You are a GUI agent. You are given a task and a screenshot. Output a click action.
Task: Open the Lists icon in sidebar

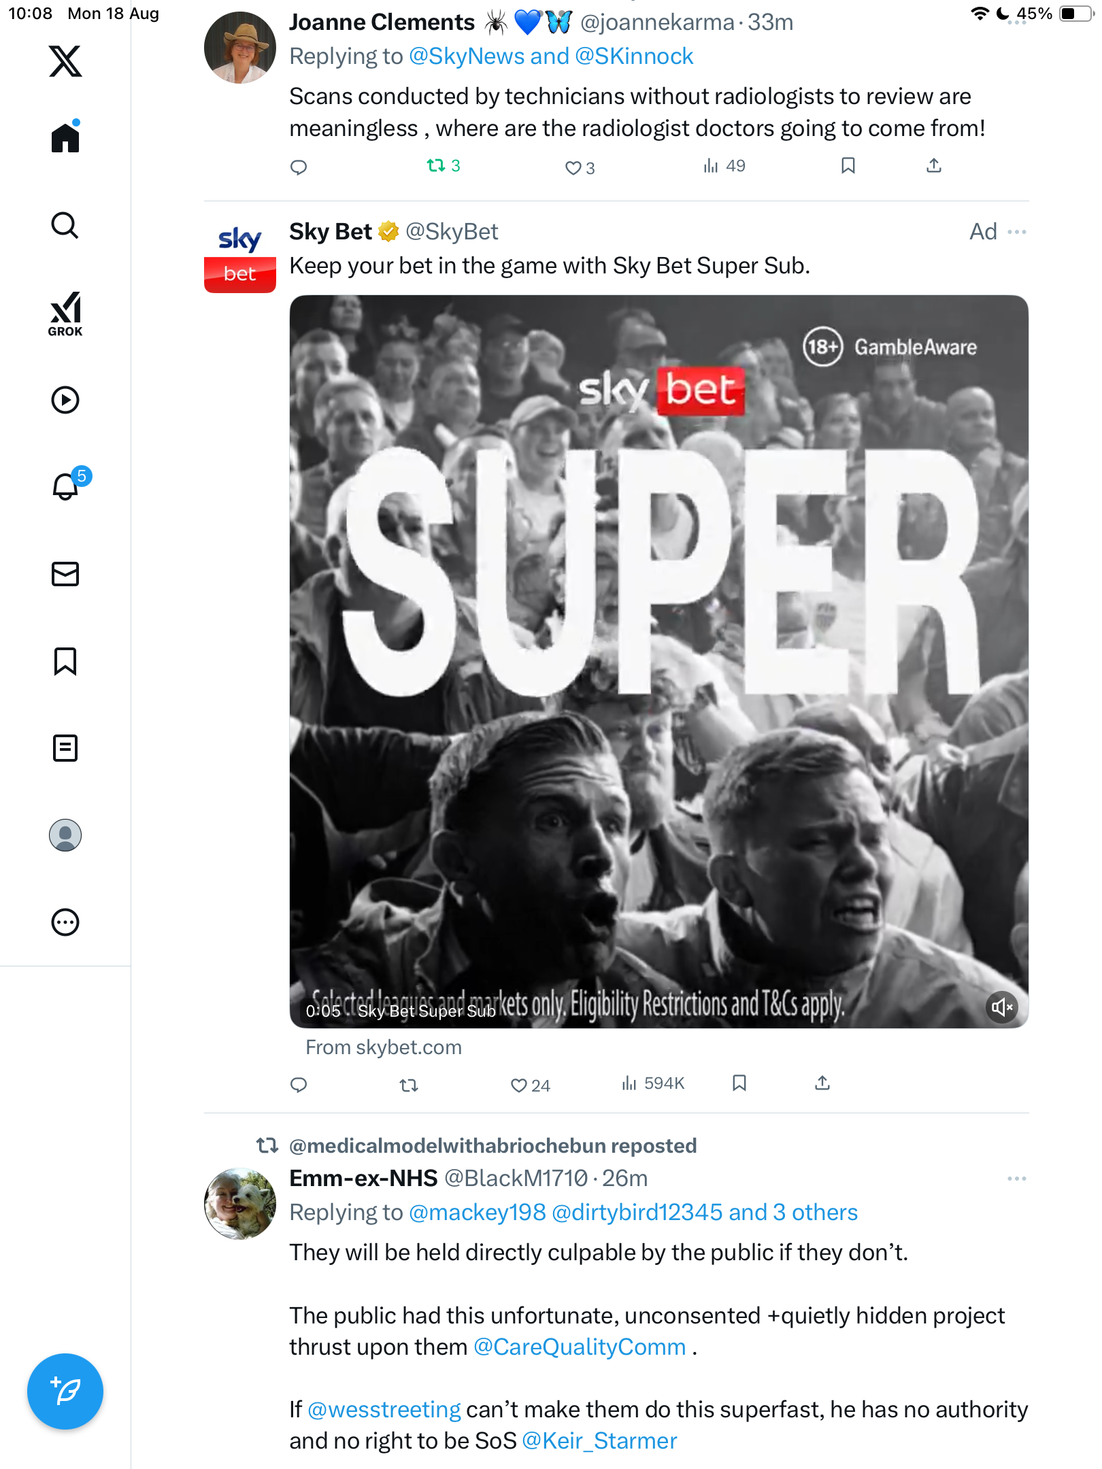click(65, 748)
